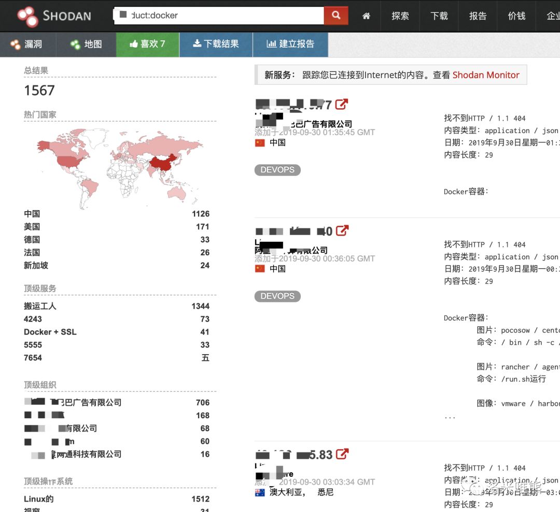Click the 顶级组织 section heading
This screenshot has width=560, height=512.
40,385
